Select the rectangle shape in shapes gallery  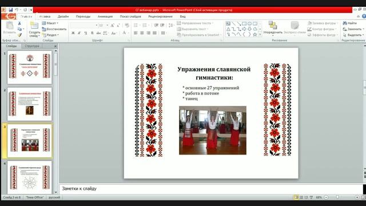pyautogui.click(x=244, y=23)
